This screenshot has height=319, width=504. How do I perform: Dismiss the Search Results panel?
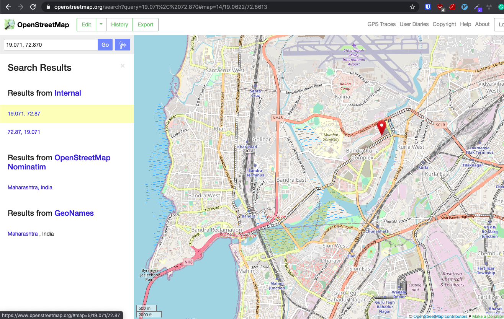(x=123, y=66)
